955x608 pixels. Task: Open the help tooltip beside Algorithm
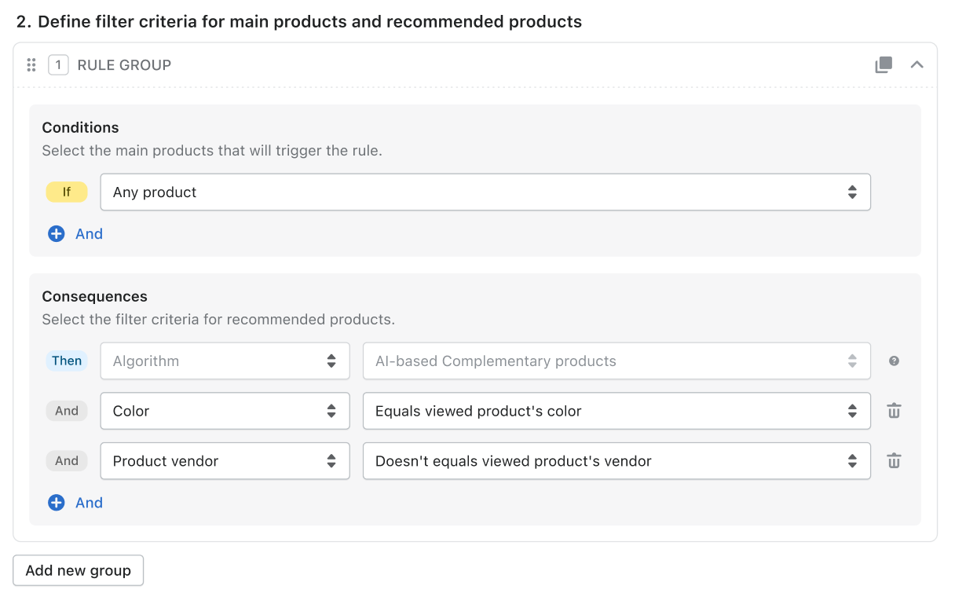click(894, 361)
